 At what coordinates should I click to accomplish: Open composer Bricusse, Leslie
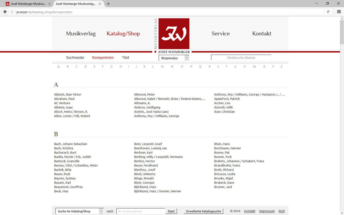225,174
